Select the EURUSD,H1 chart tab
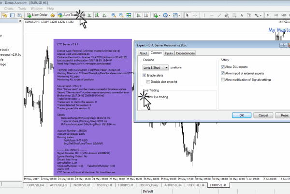This screenshot has width=290, height=194. pyautogui.click(x=218, y=185)
